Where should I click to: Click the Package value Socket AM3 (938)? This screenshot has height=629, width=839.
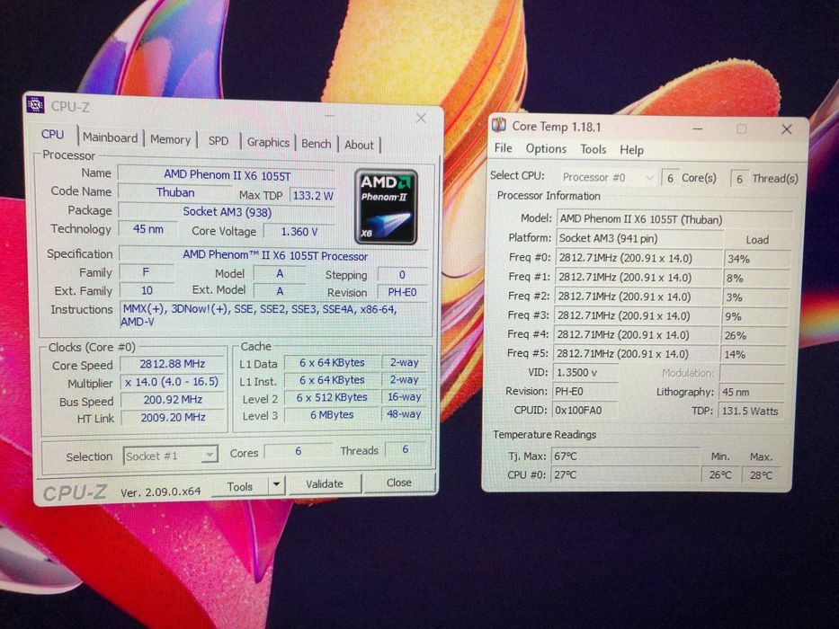pos(227,211)
